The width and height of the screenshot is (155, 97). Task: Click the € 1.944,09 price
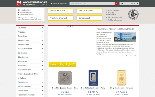[121, 92]
